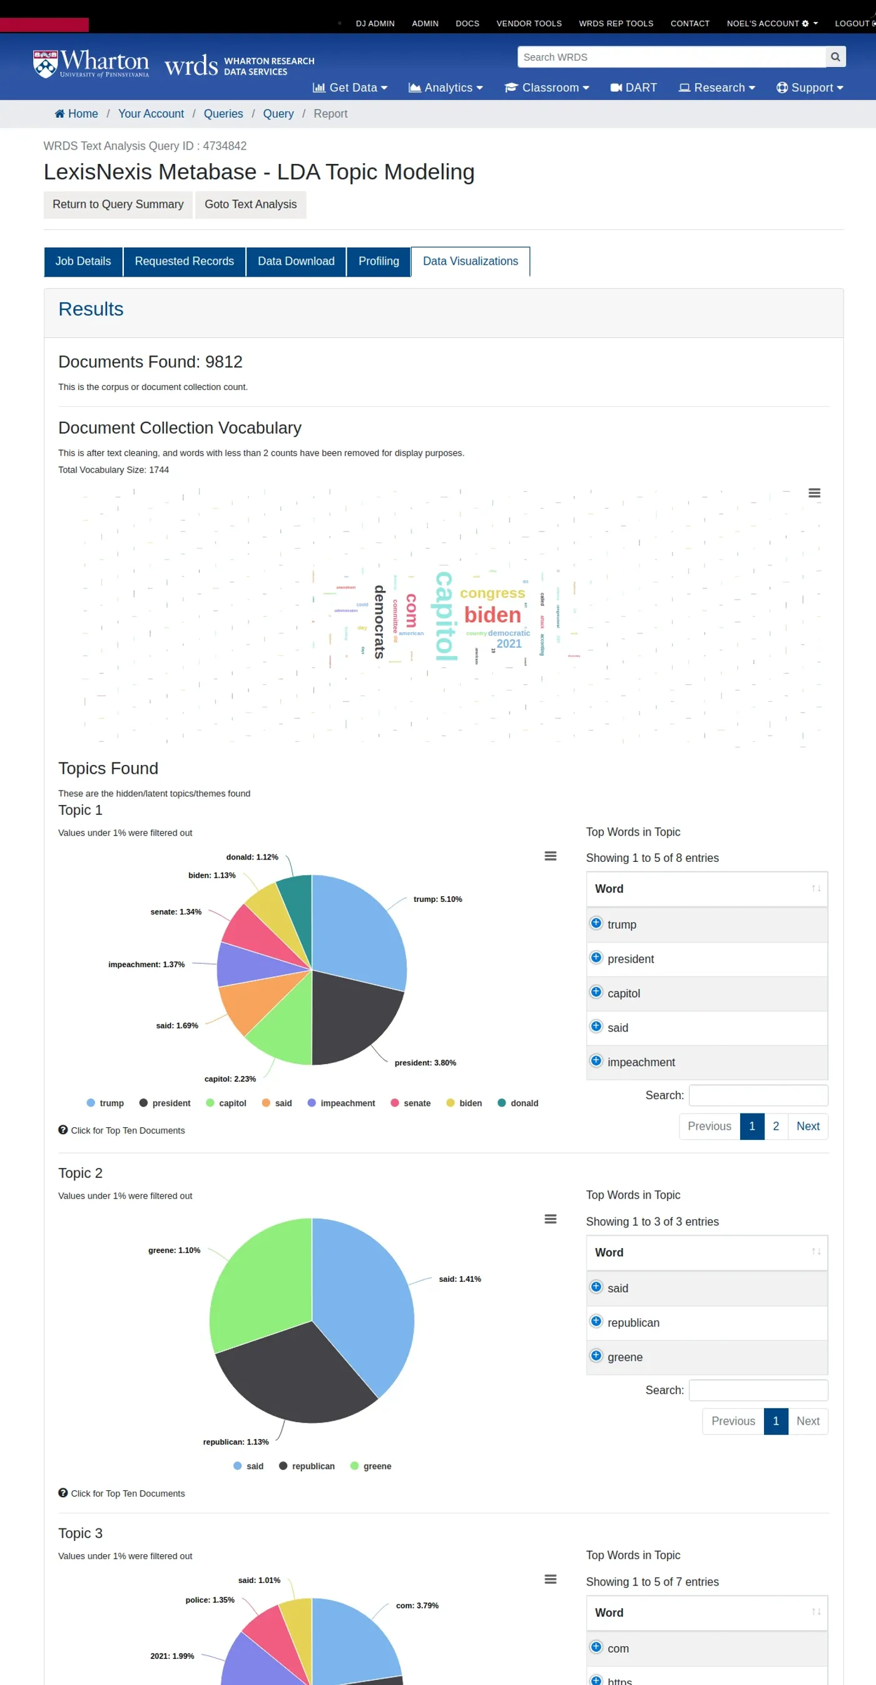Open the Research dropdown menu

pos(717,88)
